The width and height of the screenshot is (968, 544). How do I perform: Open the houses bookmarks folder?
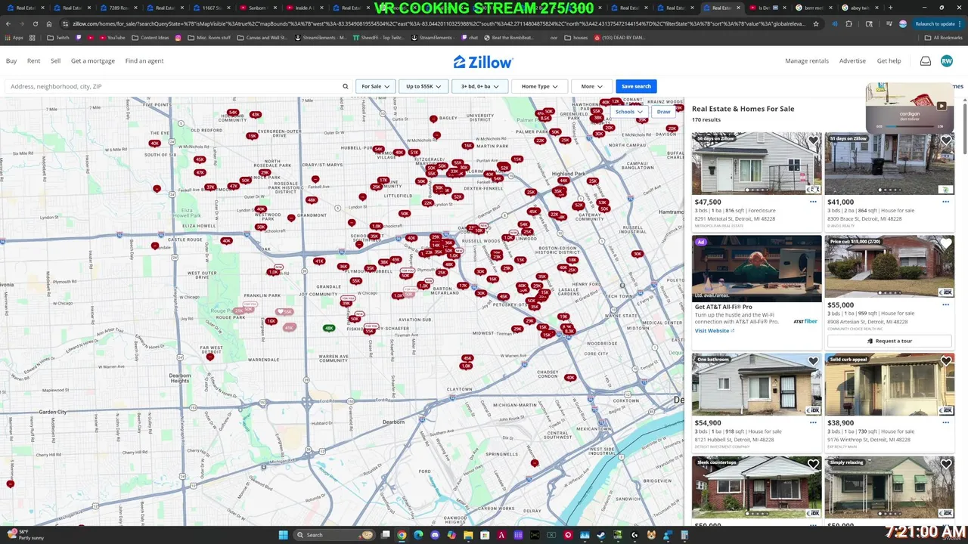[x=576, y=37]
